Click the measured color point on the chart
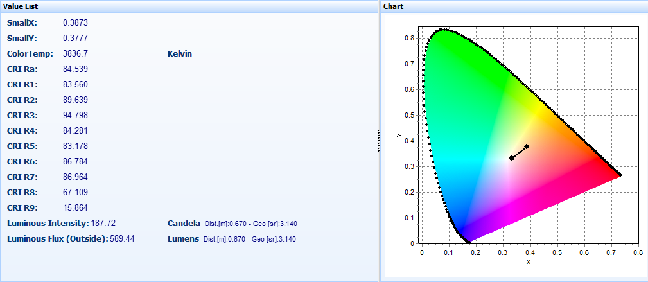This screenshot has height=282, width=648. pyautogui.click(x=527, y=146)
